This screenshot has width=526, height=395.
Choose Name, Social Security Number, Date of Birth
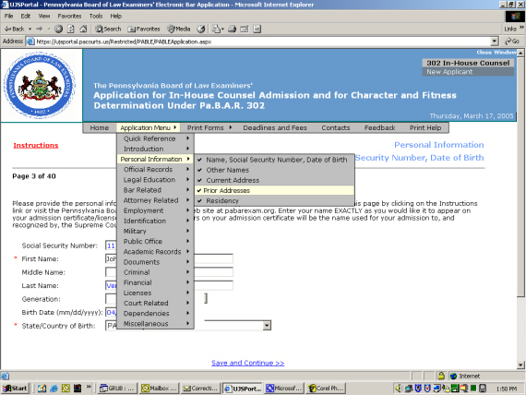click(274, 160)
